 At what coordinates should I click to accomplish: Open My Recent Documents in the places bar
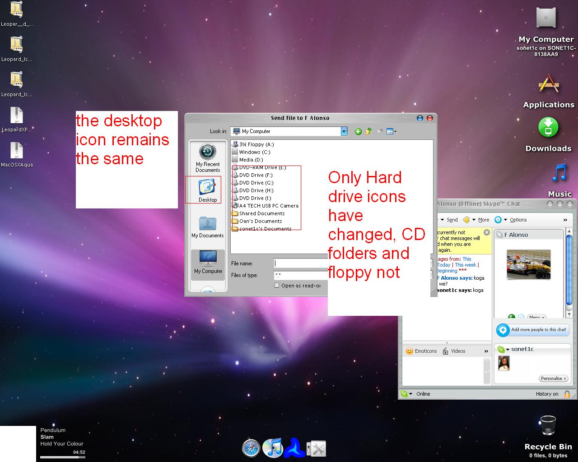point(208,157)
